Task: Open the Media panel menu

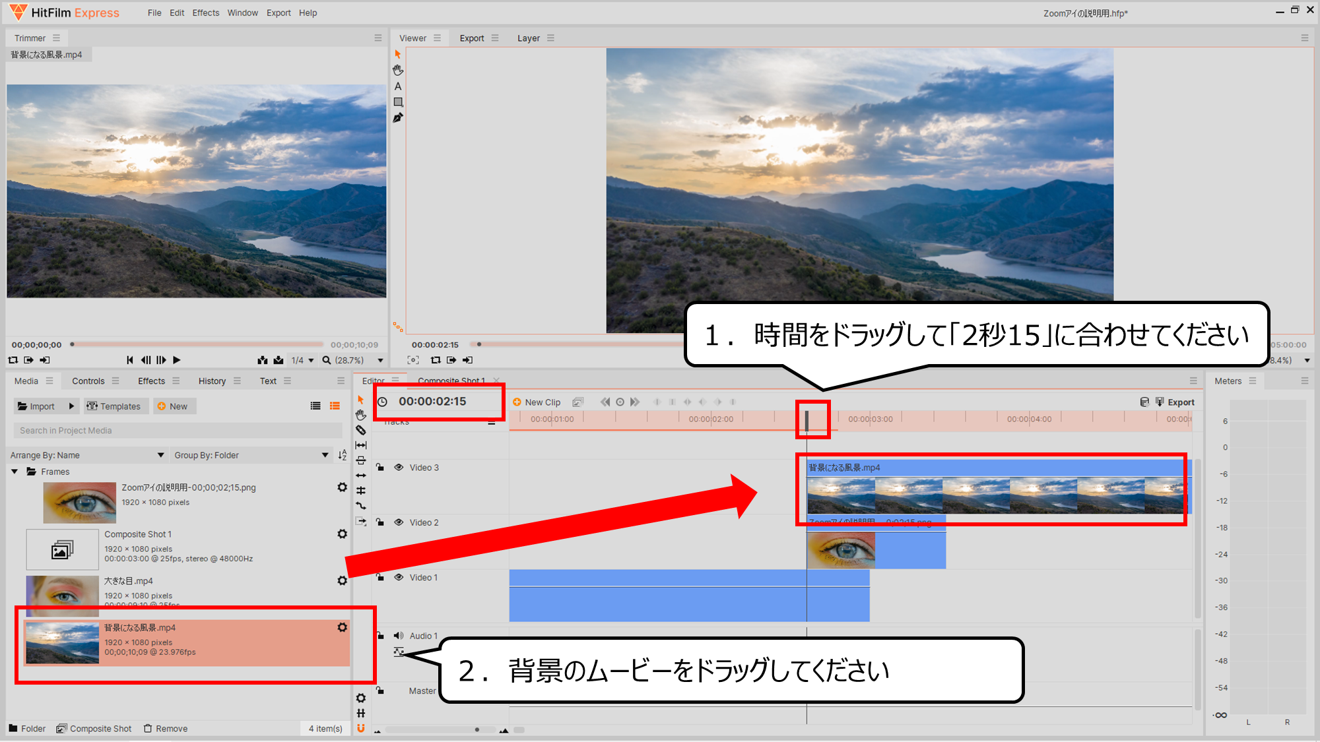Action: click(49, 381)
